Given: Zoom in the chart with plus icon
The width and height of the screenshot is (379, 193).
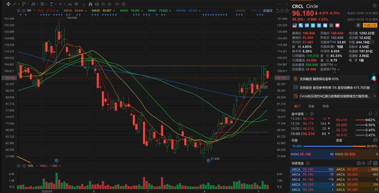Looking at the screenshot, I should coord(286,11).
